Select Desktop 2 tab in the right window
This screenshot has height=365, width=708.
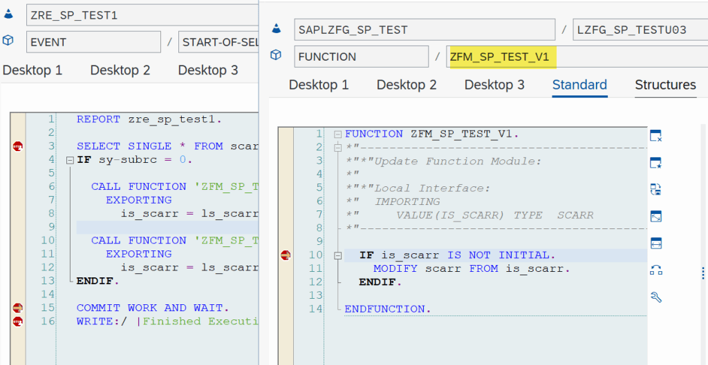point(407,85)
